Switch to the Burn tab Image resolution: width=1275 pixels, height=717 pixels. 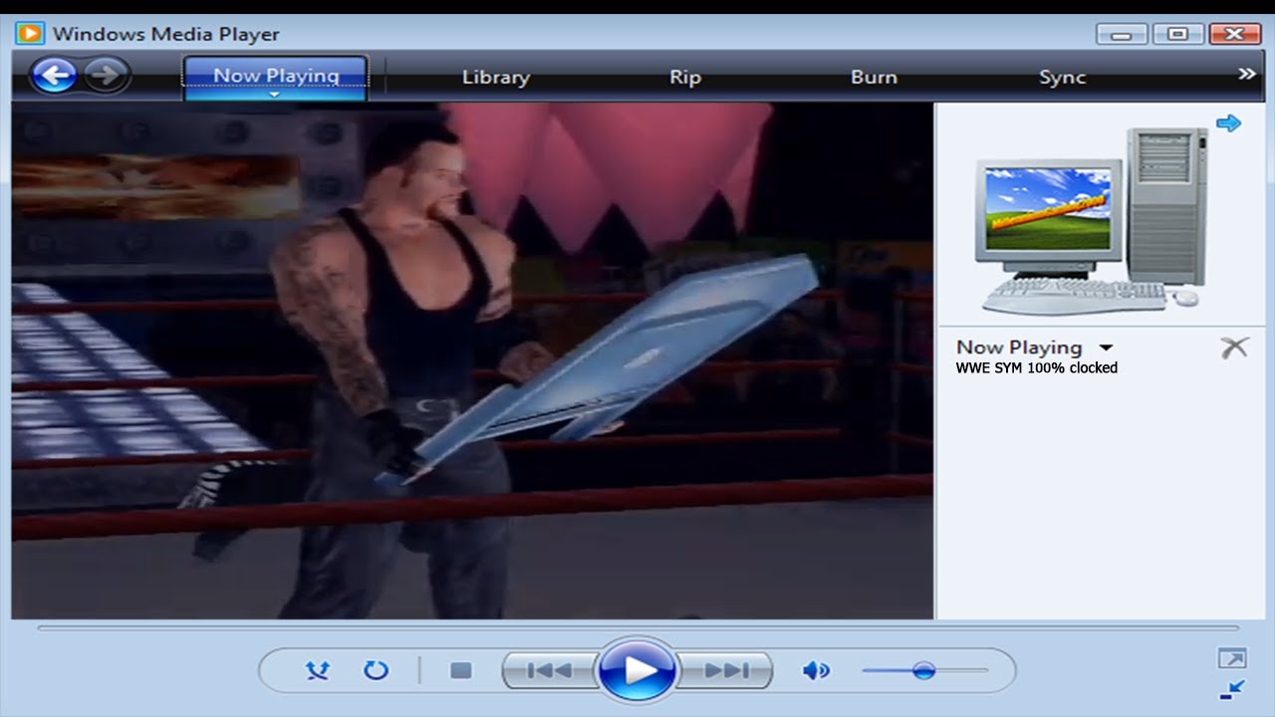point(874,77)
